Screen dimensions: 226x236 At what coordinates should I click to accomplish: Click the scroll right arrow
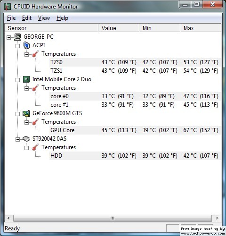click(x=217, y=219)
